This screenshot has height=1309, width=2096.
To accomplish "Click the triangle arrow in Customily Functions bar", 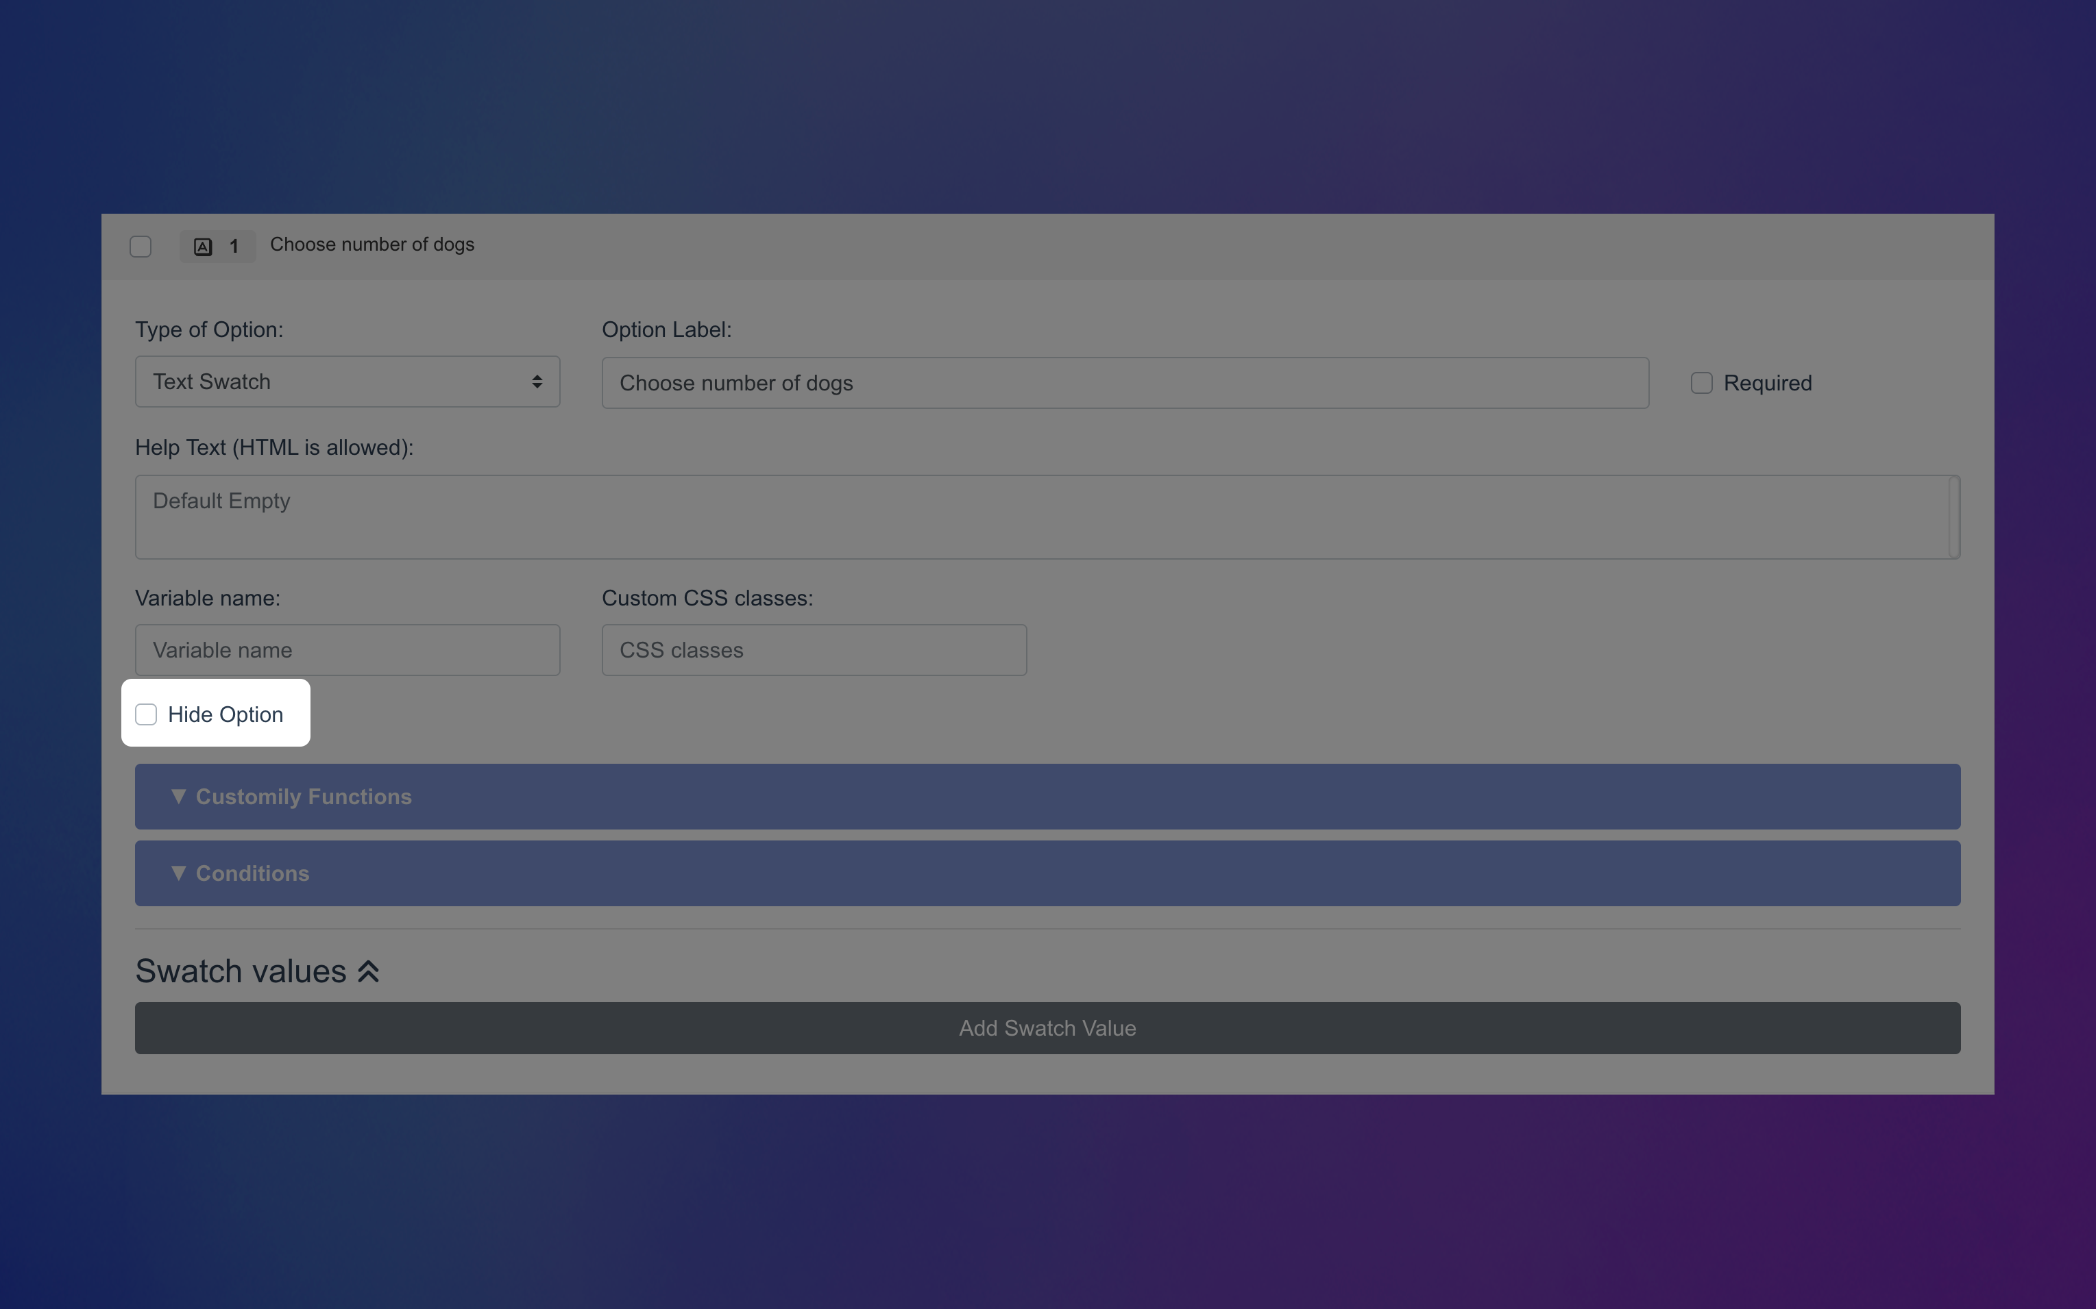I will pos(178,796).
